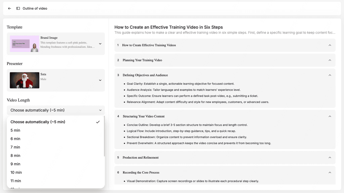The height and width of the screenshot is (193, 344).
Task: Click the Santa presenter thumbnail
Action: 24,80
